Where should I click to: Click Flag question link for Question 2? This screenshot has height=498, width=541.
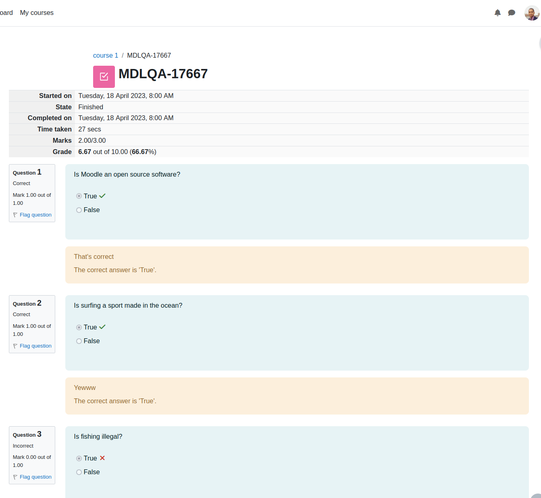pyautogui.click(x=35, y=346)
